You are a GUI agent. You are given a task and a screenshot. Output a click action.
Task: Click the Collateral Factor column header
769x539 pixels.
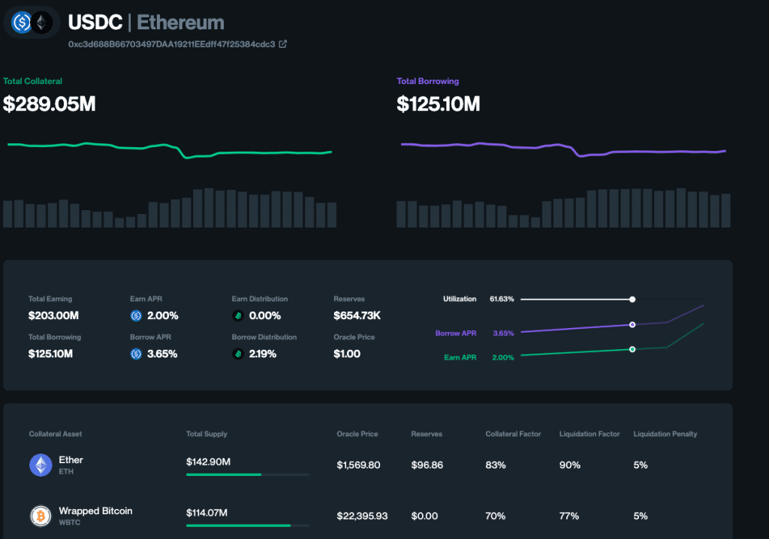click(513, 434)
